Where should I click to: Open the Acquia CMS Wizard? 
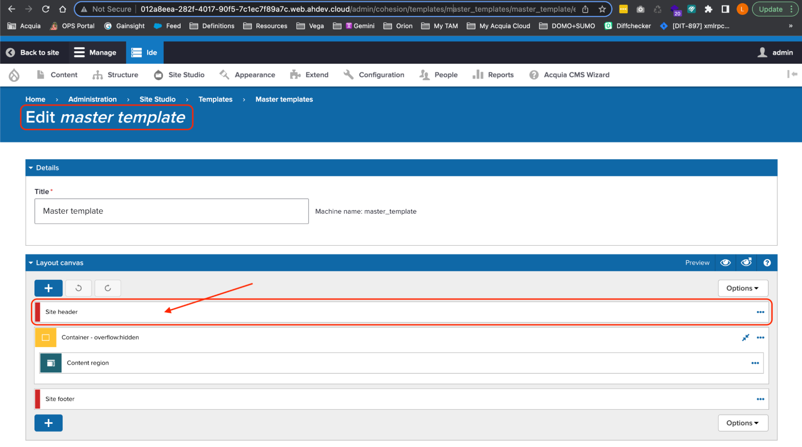(x=569, y=75)
